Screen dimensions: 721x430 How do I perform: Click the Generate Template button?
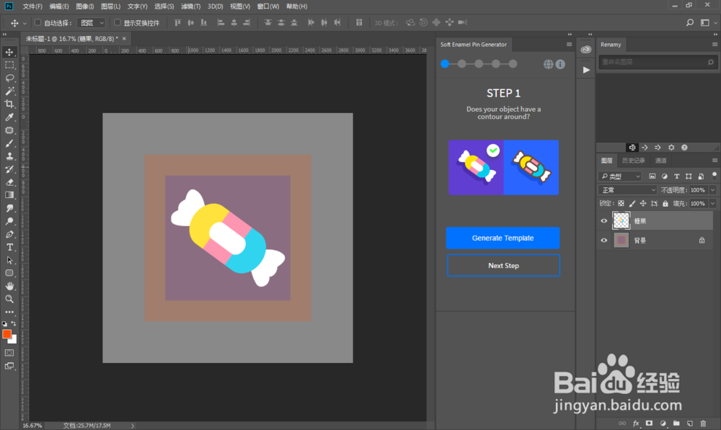(x=503, y=238)
